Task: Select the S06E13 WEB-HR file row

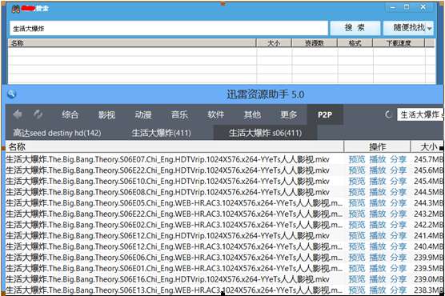Action: click(x=224, y=290)
